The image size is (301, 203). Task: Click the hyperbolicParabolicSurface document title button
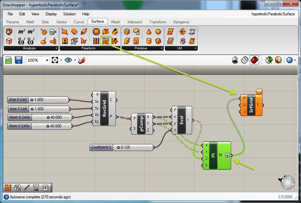(273, 14)
